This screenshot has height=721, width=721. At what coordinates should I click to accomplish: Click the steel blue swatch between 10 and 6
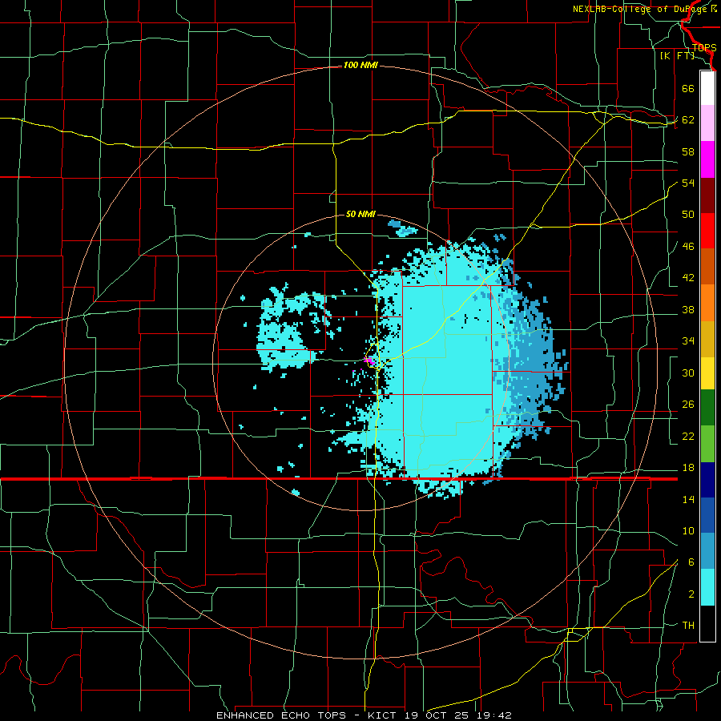click(707, 551)
